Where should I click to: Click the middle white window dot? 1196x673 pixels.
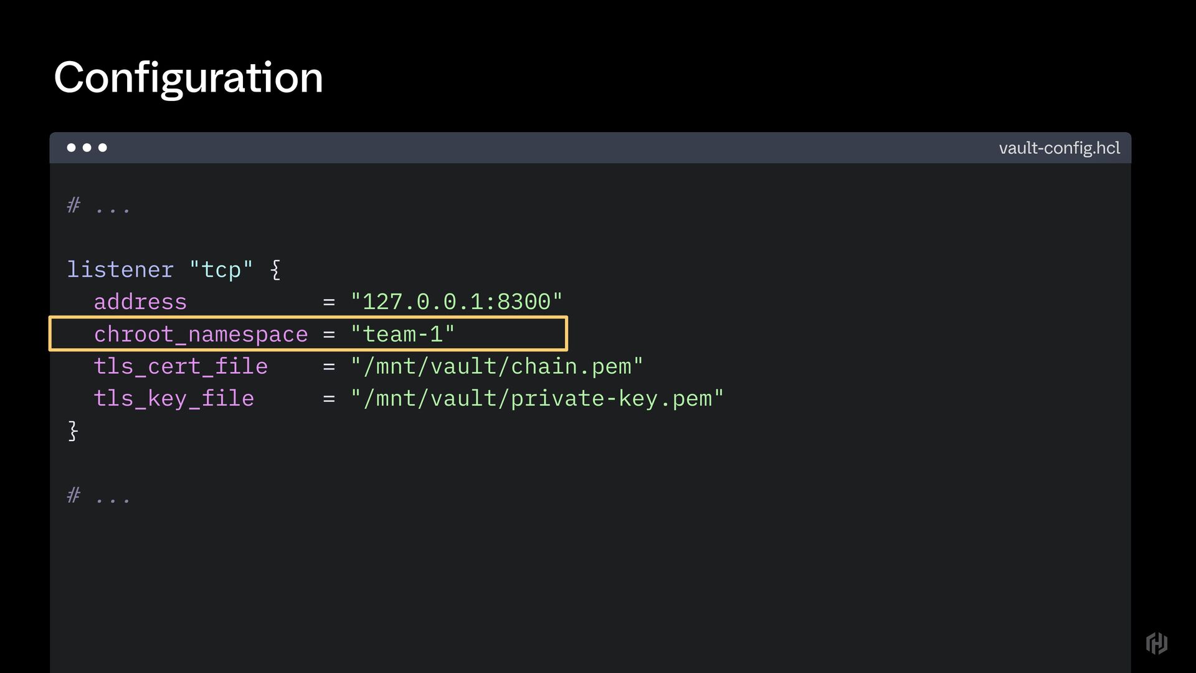(x=87, y=148)
